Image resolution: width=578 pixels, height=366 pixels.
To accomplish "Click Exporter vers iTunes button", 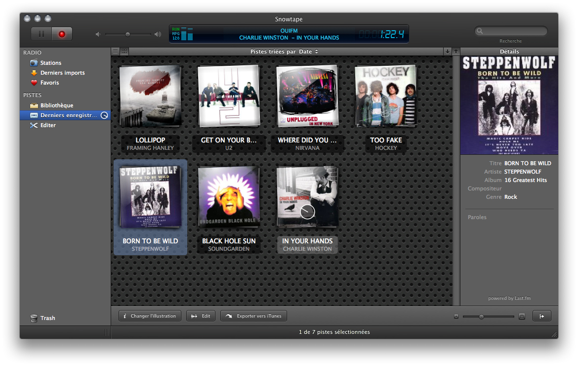I will coord(253,316).
